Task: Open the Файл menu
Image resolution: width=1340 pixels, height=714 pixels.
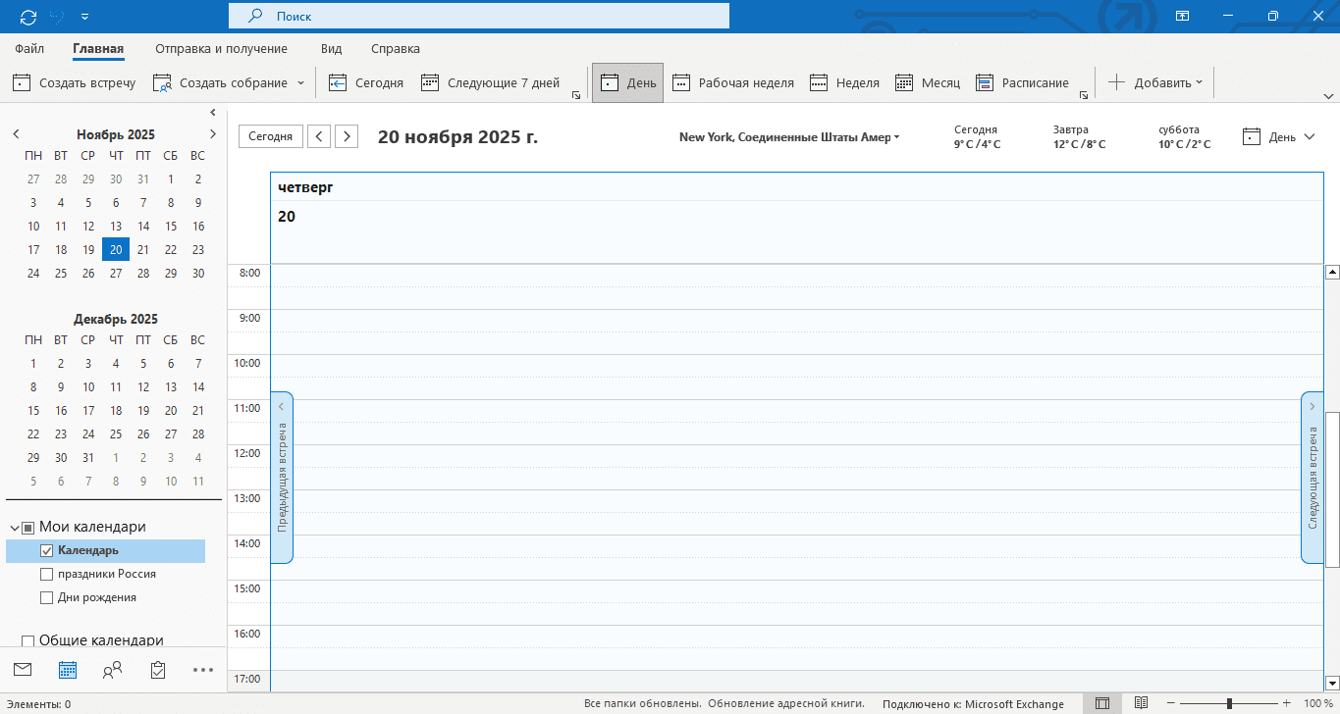Action: [x=29, y=49]
